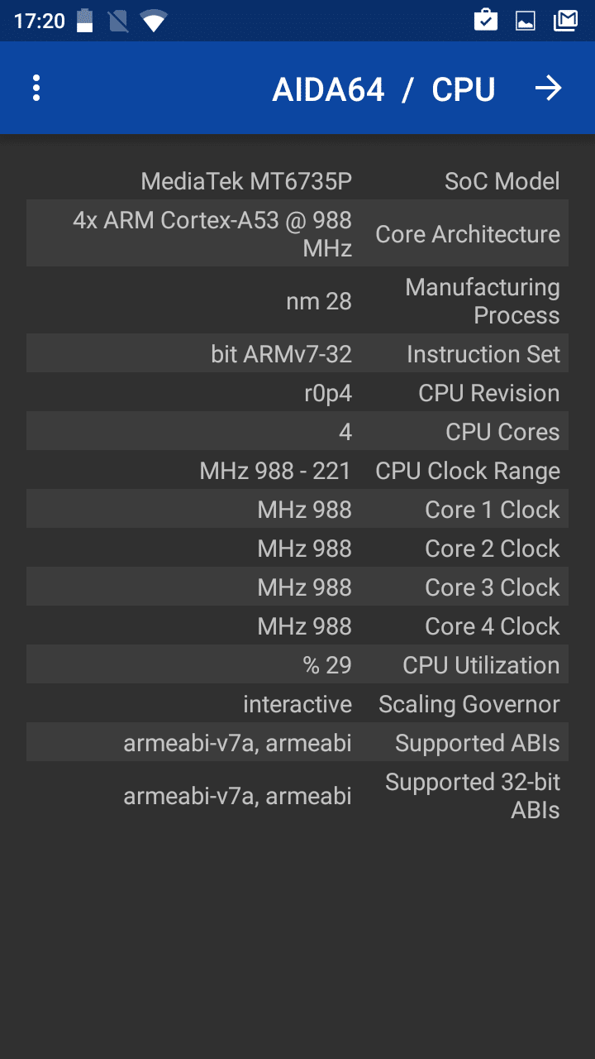Select the Core Architecture row
Viewport: 595px width, 1059px height.
coord(297,234)
